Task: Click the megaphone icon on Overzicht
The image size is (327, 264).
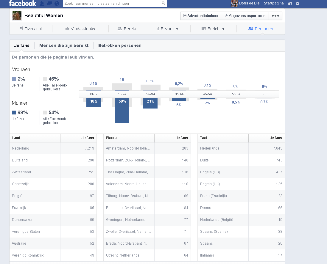Action: [21, 29]
